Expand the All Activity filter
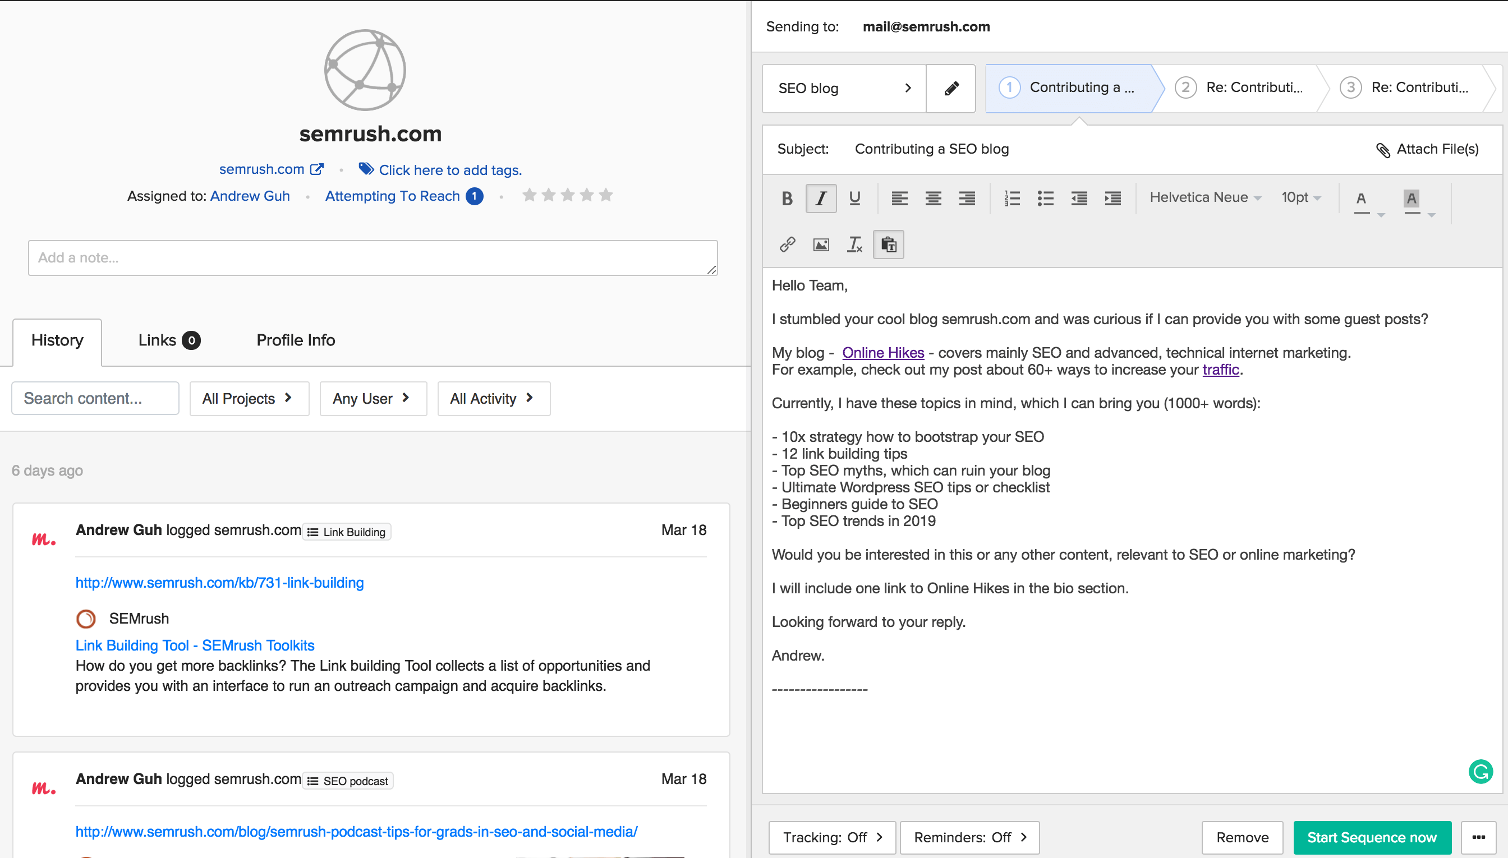 tap(494, 398)
